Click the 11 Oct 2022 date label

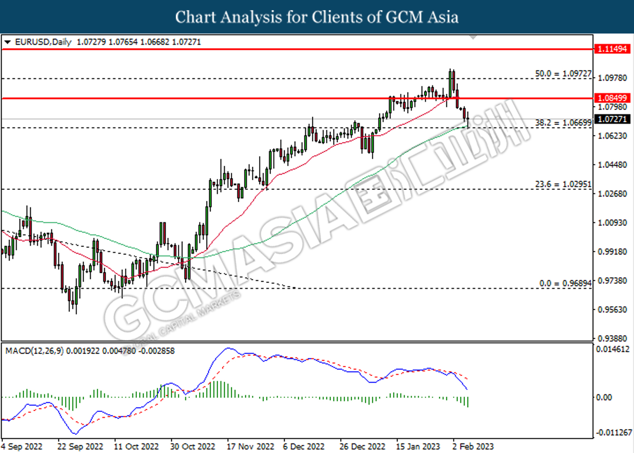[136, 447]
